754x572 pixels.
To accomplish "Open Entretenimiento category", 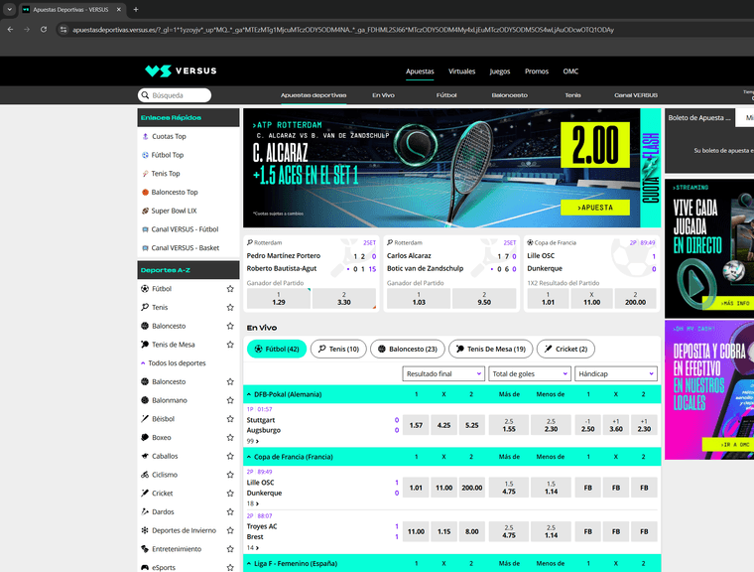I will coord(177,549).
